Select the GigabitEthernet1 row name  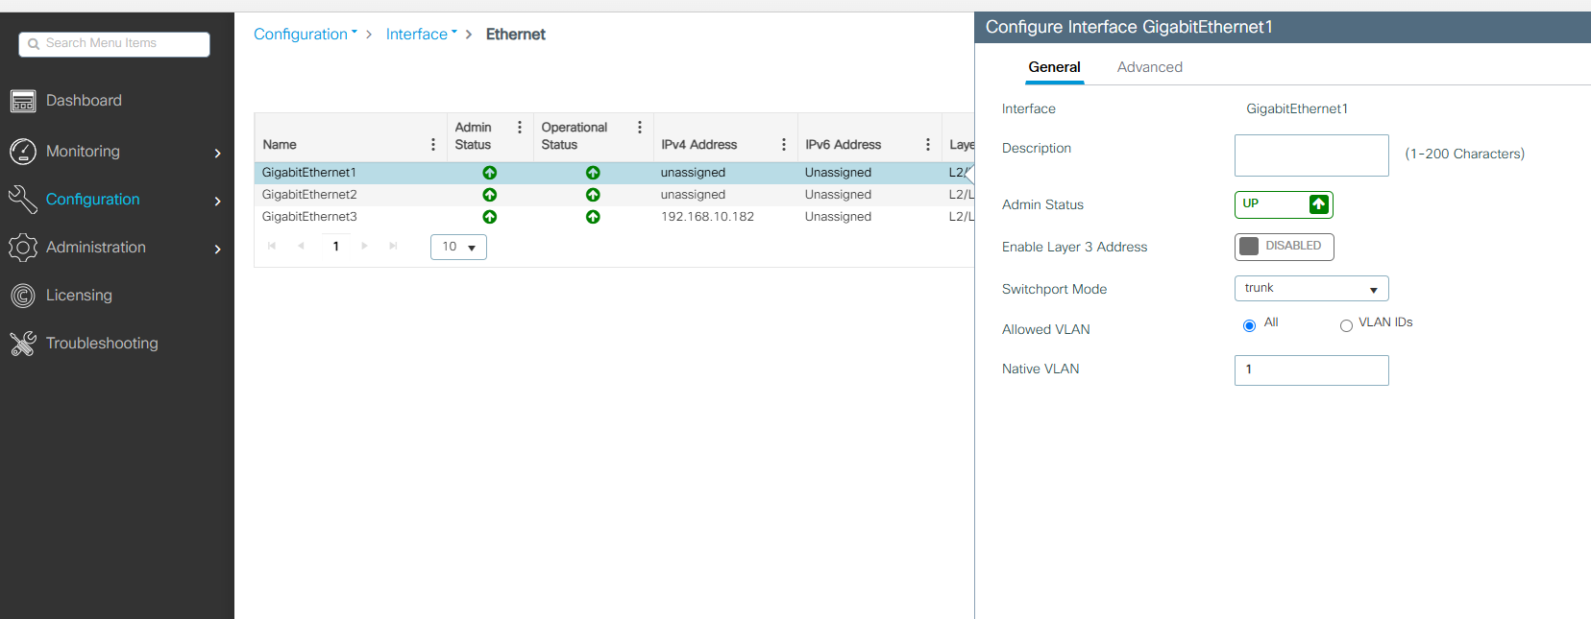[309, 173]
